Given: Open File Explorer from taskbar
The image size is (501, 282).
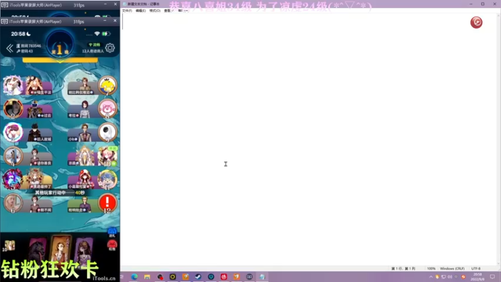Looking at the screenshot, I should point(147,276).
